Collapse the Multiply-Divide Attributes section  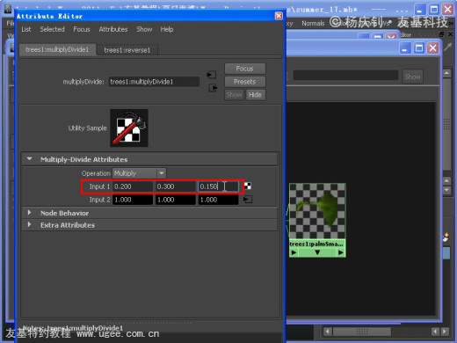pyautogui.click(x=29, y=159)
